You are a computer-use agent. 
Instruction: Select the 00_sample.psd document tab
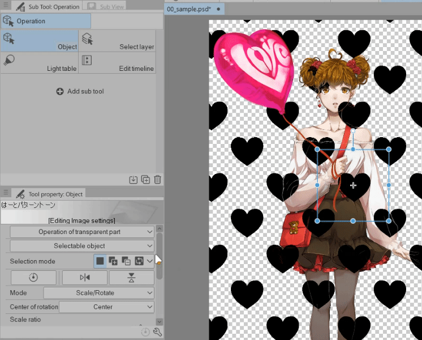coord(189,9)
